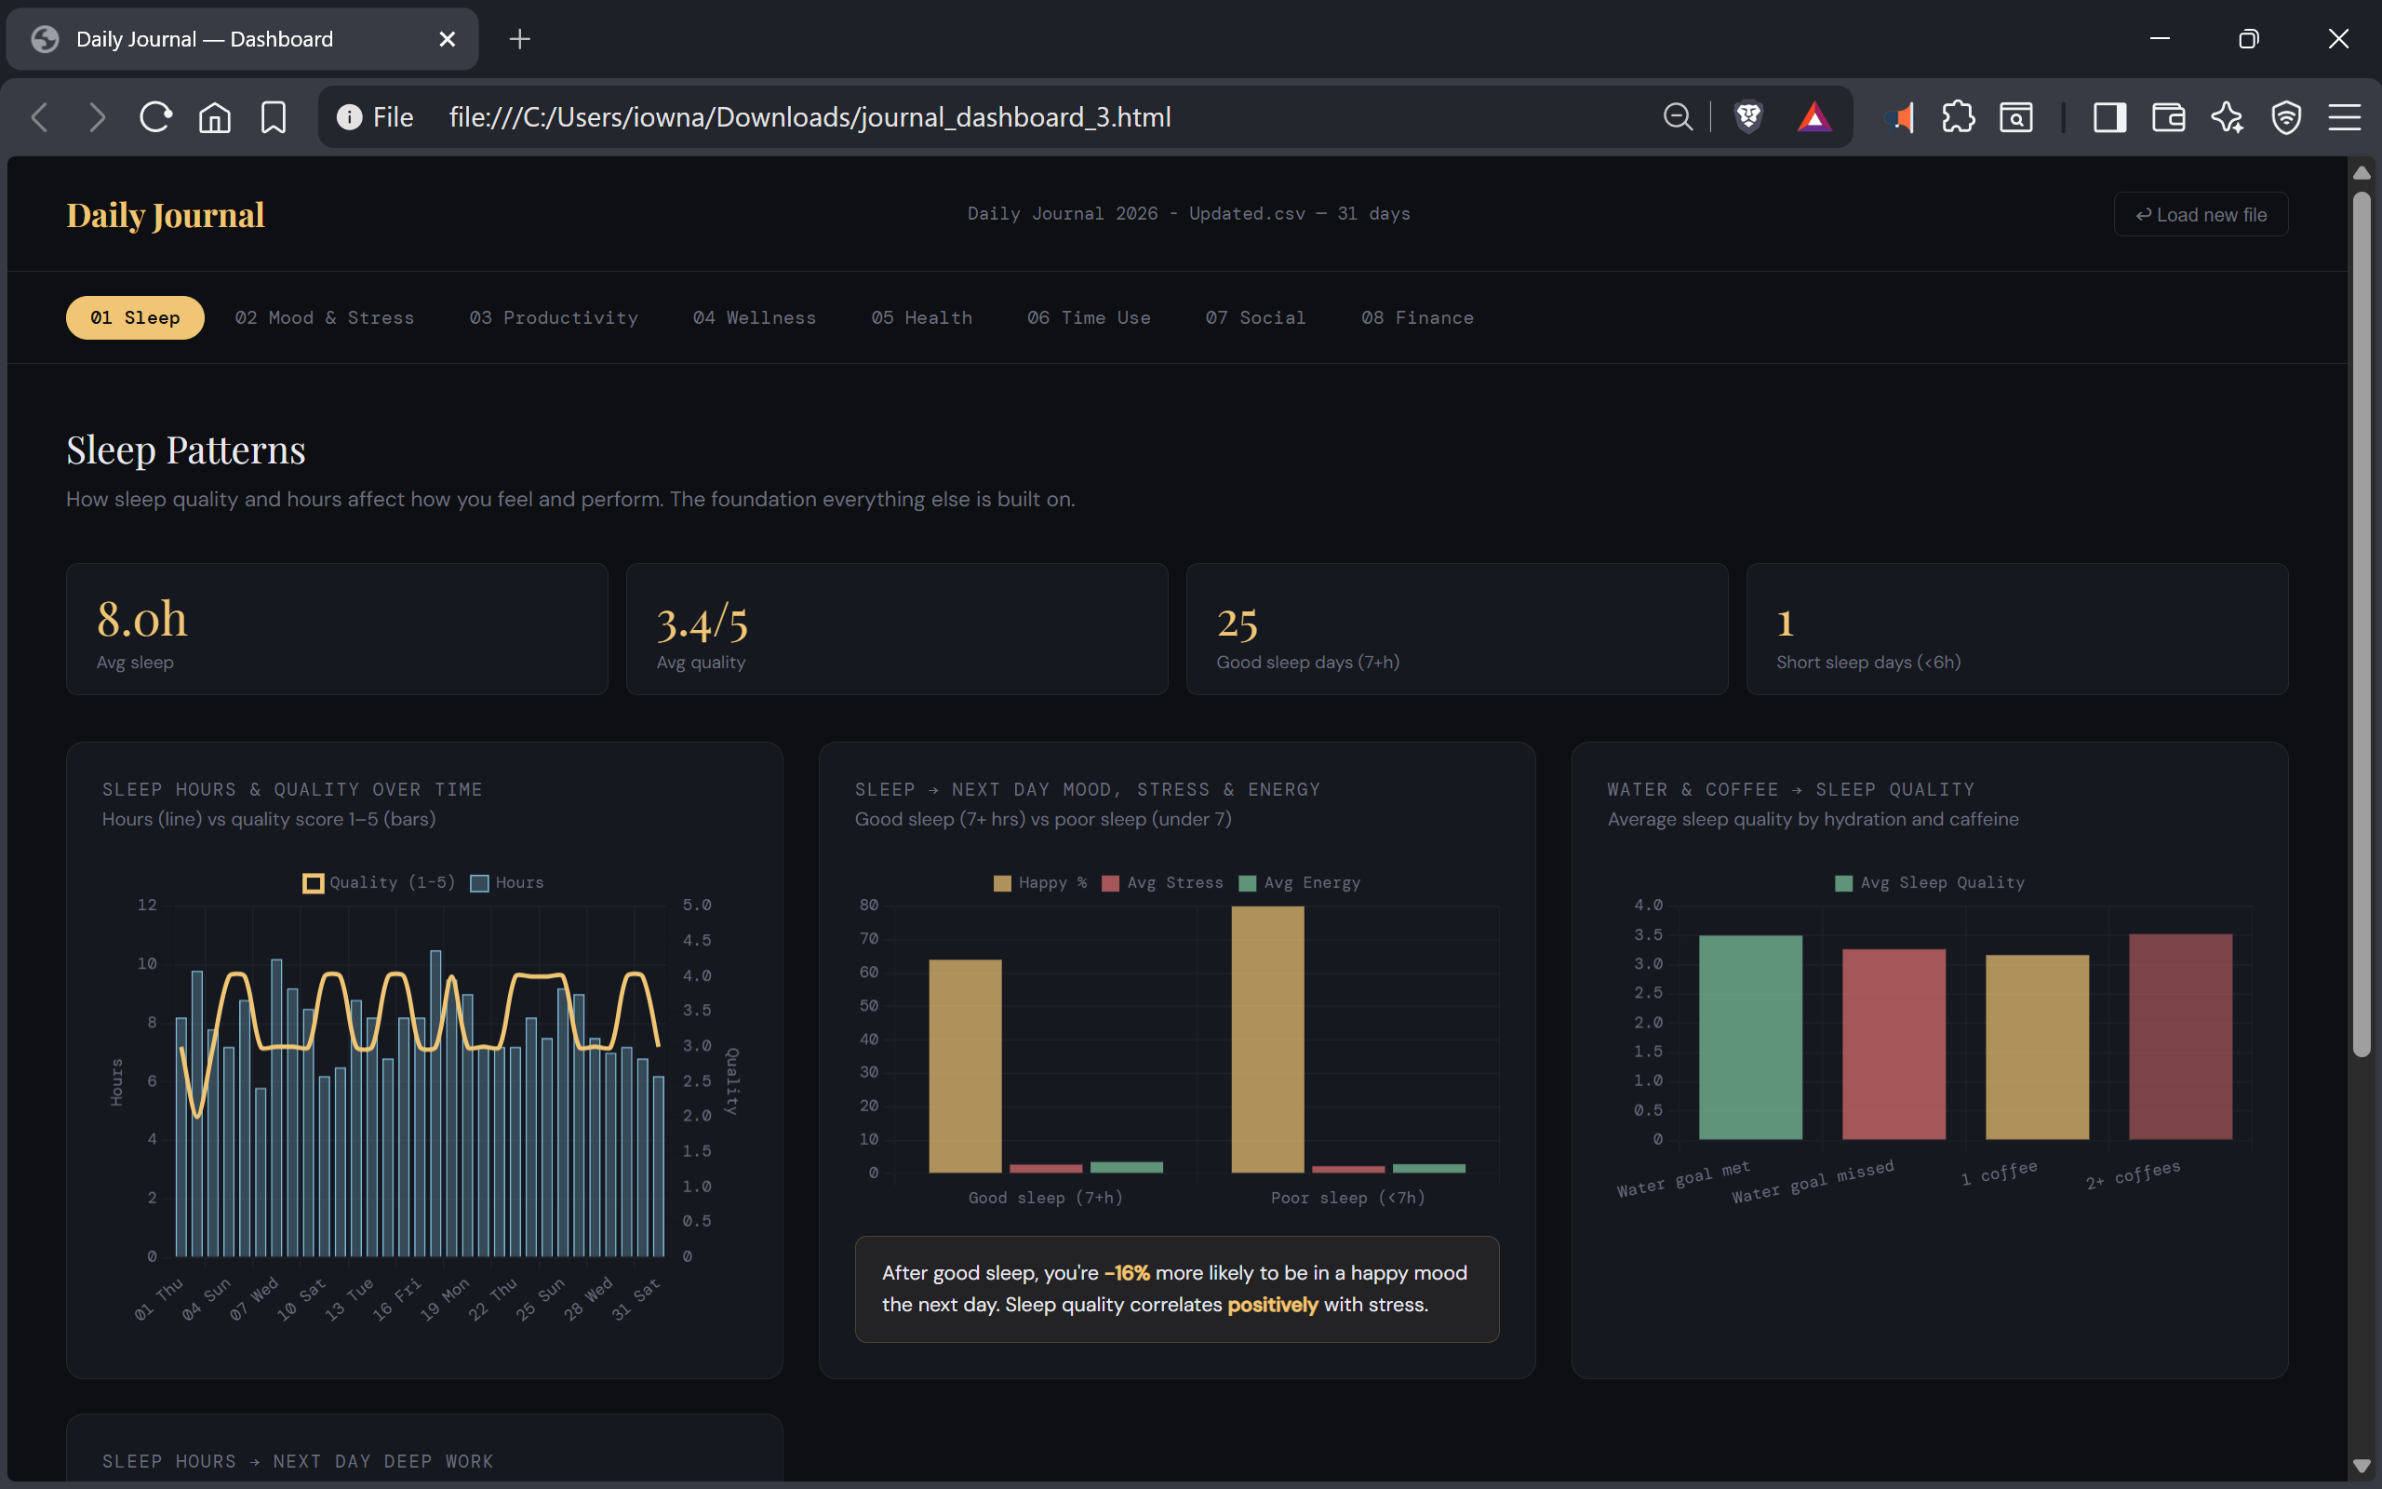Image resolution: width=2382 pixels, height=1489 pixels.
Task: Open the extensions puzzle icon
Action: (1959, 117)
